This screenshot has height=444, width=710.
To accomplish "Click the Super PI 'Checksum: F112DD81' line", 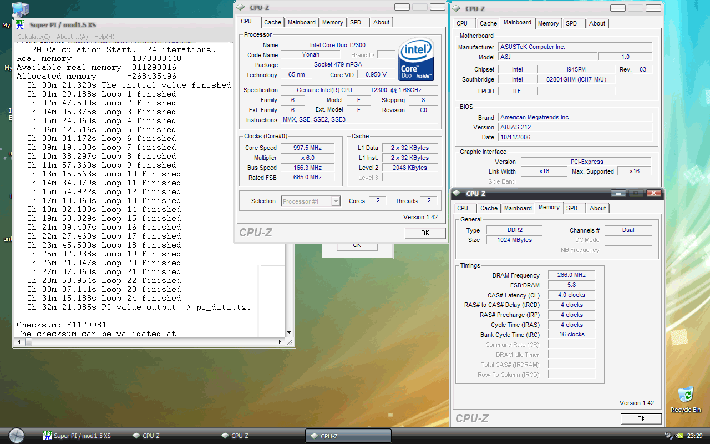I will [62, 325].
